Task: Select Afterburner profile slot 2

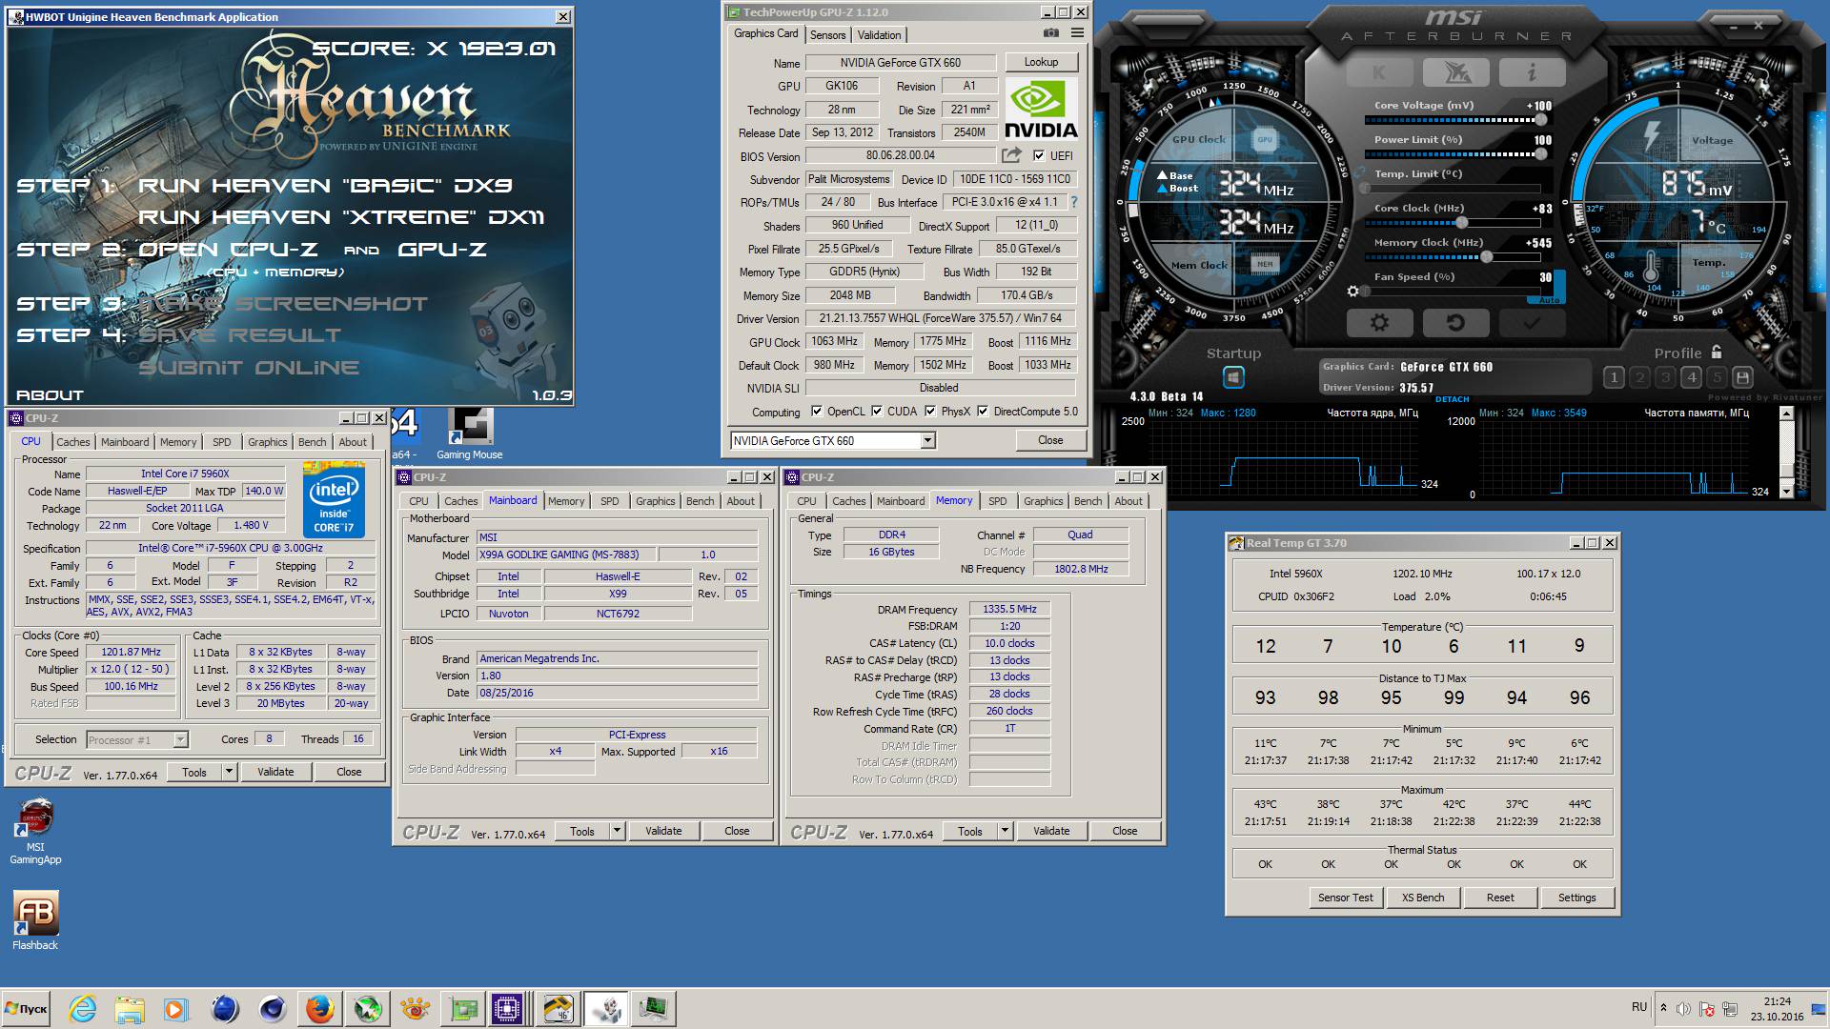Action: point(1639,377)
